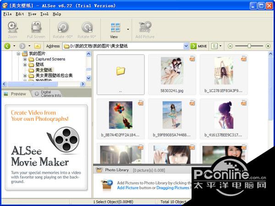Click JPG badge on b_8B7A4D2FF2A184 thumbnail
Screen dimensions: 275x206
[141, 103]
